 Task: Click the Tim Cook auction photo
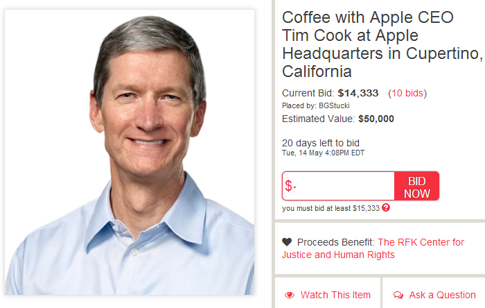(x=130, y=153)
